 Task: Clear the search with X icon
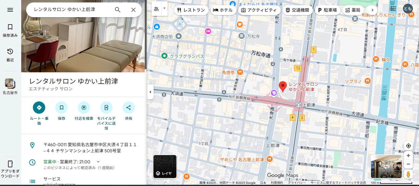tap(133, 10)
